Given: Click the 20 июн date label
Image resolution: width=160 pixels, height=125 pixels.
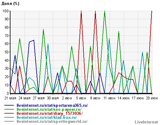Looking at the screenshot, I should coord(152,98).
